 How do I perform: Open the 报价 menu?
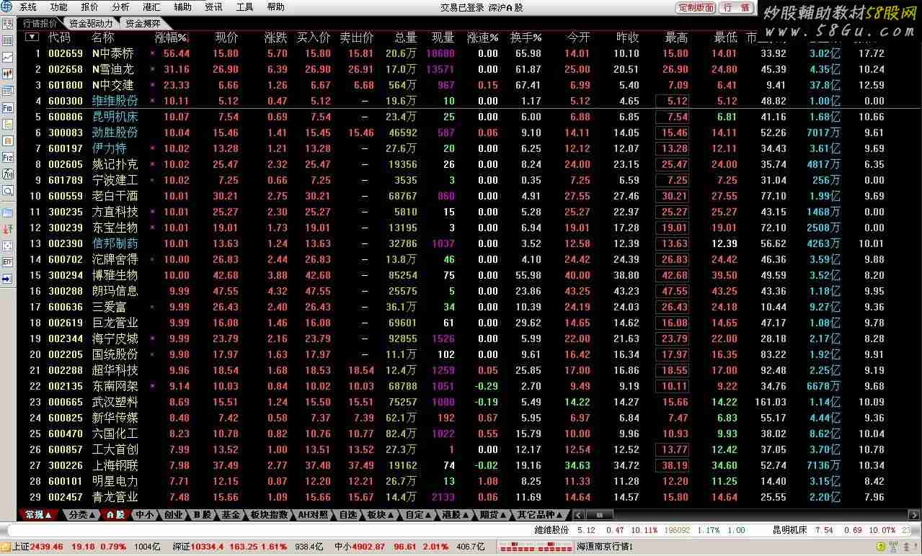click(x=90, y=7)
